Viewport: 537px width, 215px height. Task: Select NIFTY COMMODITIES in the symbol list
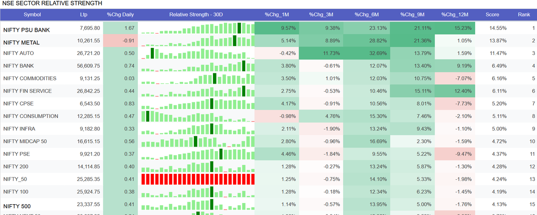click(x=30, y=78)
